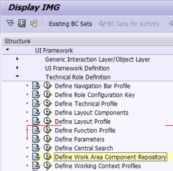Open documentation icon for Define Parameters
The width and height of the screenshot is (173, 171).
pyautogui.click(x=36, y=139)
